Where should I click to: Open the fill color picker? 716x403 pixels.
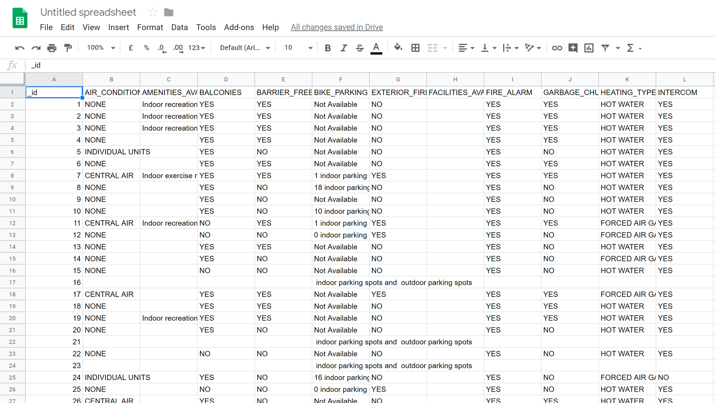(398, 47)
